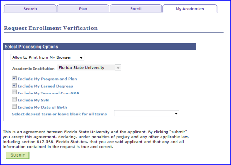Click the Submit button
The width and height of the screenshot is (231, 165).
click(x=18, y=155)
